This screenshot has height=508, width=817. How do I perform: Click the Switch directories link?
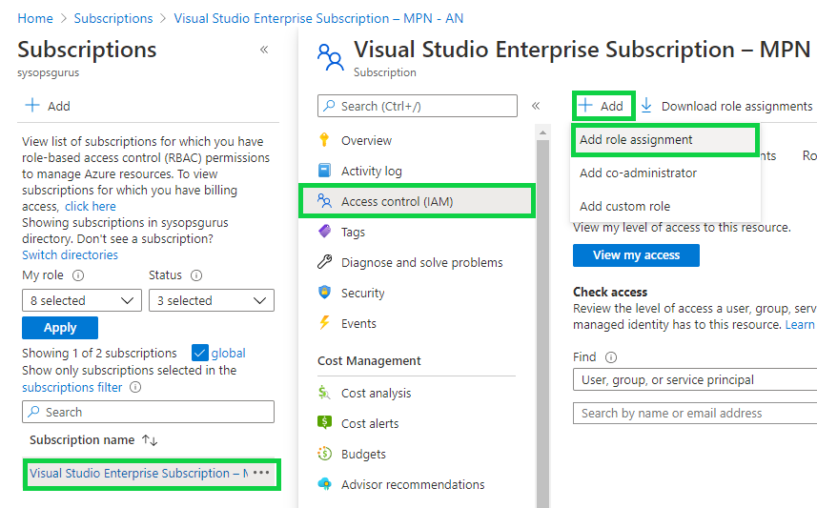click(70, 254)
